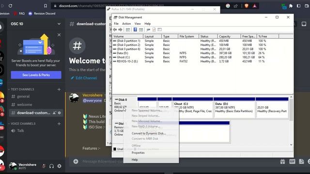This screenshot has height=174, width=310.
Task: Open the File menu in Disk Management
Action: tap(116, 24)
